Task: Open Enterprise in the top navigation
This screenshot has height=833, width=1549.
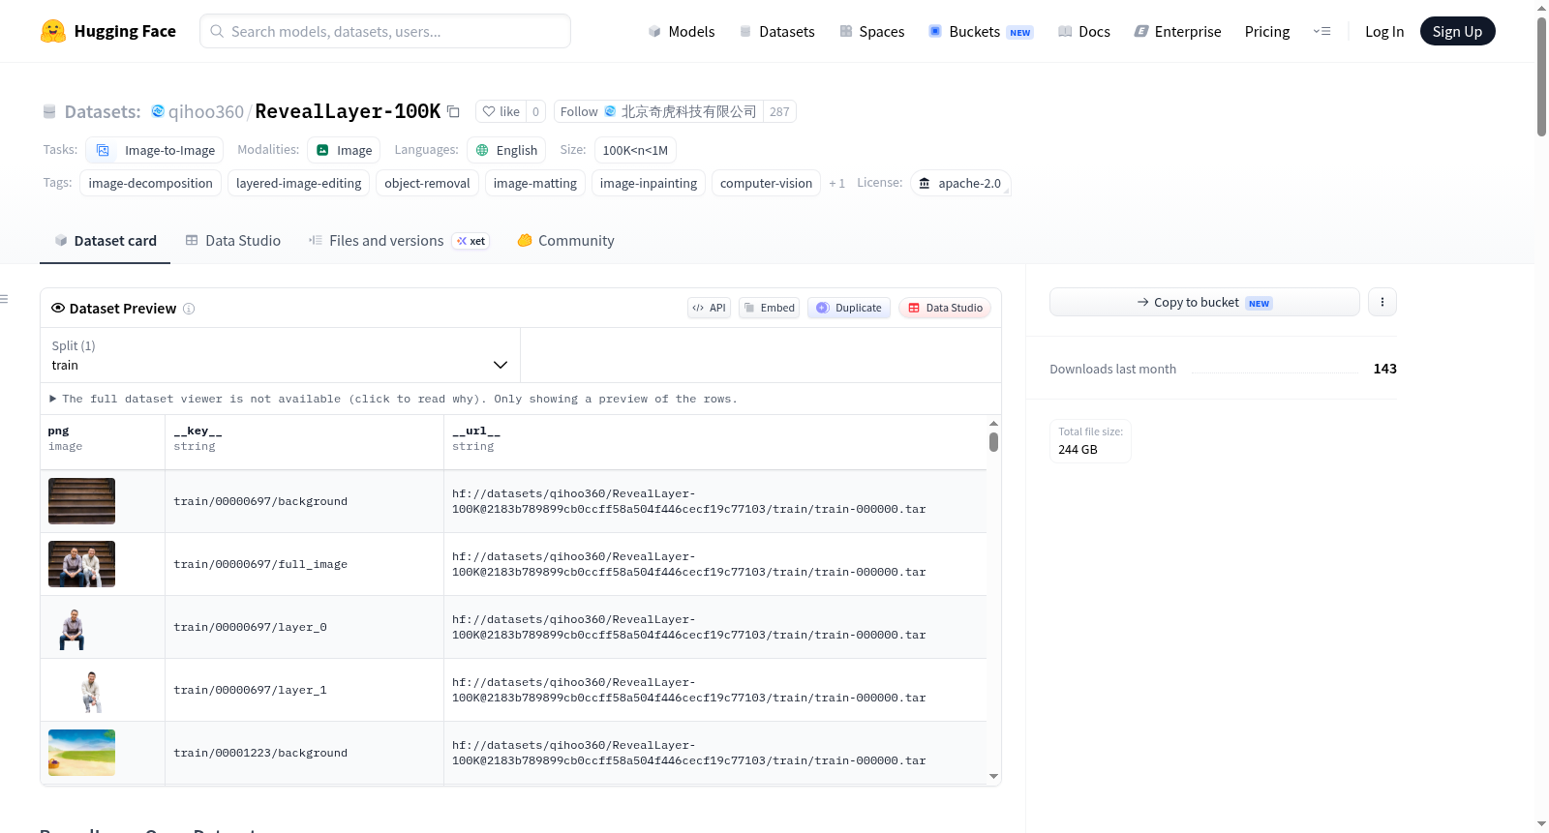Action: tap(1177, 31)
